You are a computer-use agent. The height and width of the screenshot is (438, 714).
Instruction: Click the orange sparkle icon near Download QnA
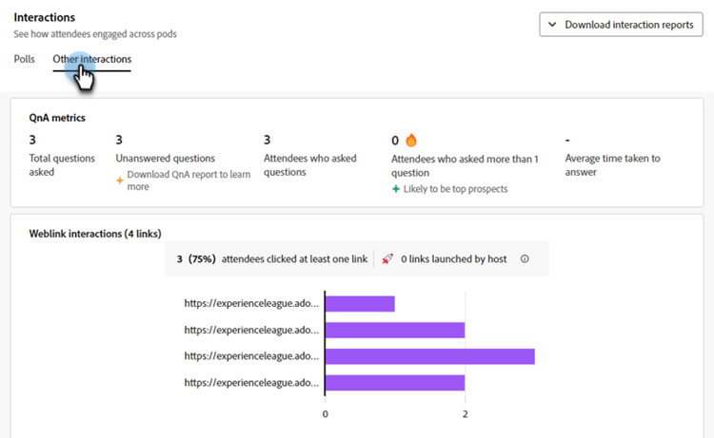119,175
